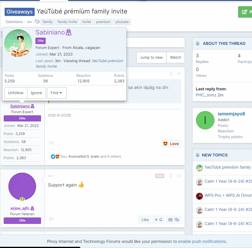Add post #2 to multi-quote (+ Q)
This screenshot has width=252, height=248.
click(158, 220)
